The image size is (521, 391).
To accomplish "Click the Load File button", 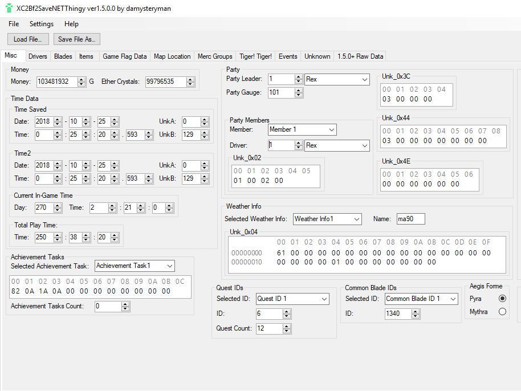I will [x=28, y=39].
